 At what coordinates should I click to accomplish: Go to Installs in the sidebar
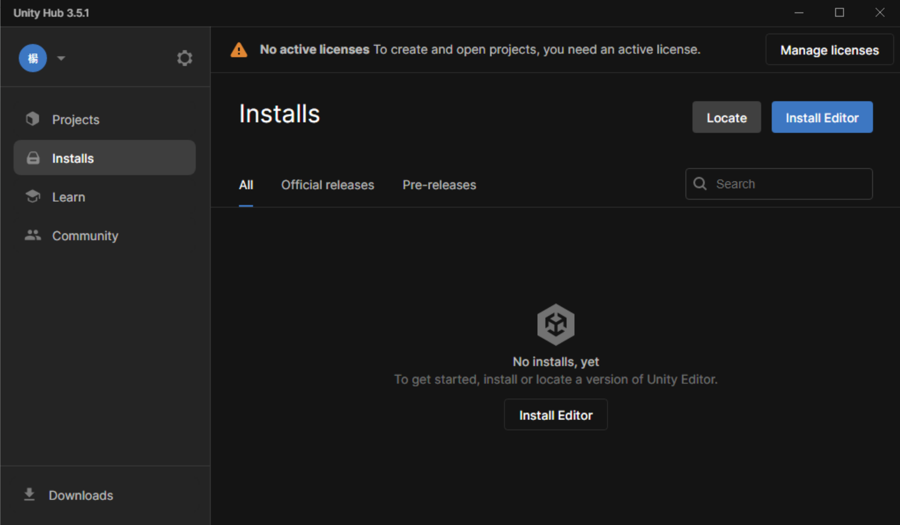coord(105,158)
